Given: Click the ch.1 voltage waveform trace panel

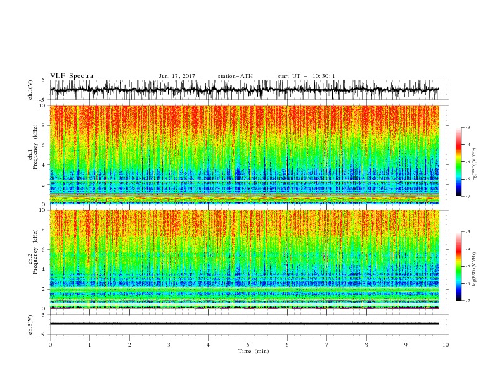Looking at the screenshot, I should (249, 90).
